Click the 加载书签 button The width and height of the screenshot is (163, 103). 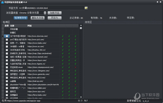coord(55,13)
